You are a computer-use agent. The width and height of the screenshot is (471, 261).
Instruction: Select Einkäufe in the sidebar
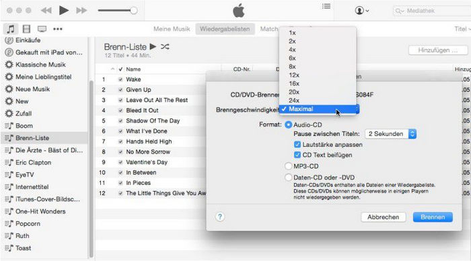click(x=44, y=40)
